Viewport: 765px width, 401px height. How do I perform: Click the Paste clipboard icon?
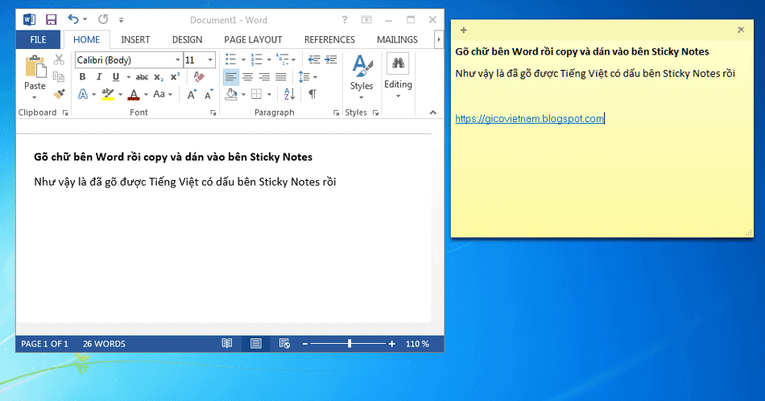point(35,67)
